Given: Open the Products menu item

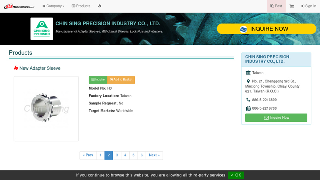Looking at the screenshot, I should [x=81, y=6].
